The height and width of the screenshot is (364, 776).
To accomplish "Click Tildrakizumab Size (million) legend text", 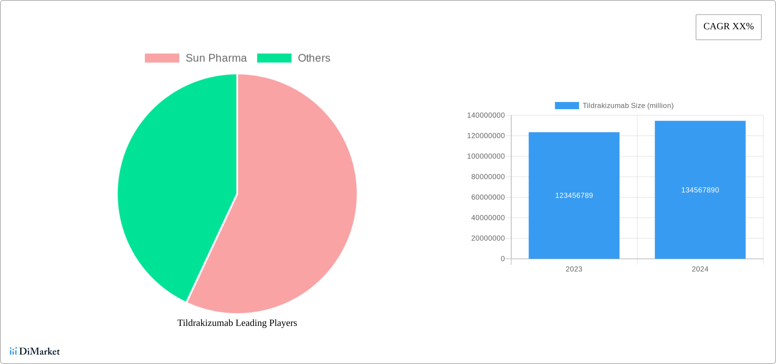I will [628, 106].
